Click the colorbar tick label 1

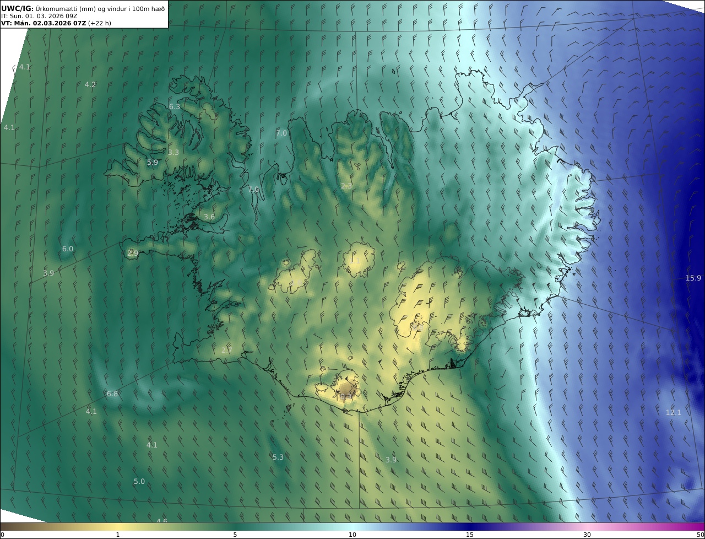[118, 535]
